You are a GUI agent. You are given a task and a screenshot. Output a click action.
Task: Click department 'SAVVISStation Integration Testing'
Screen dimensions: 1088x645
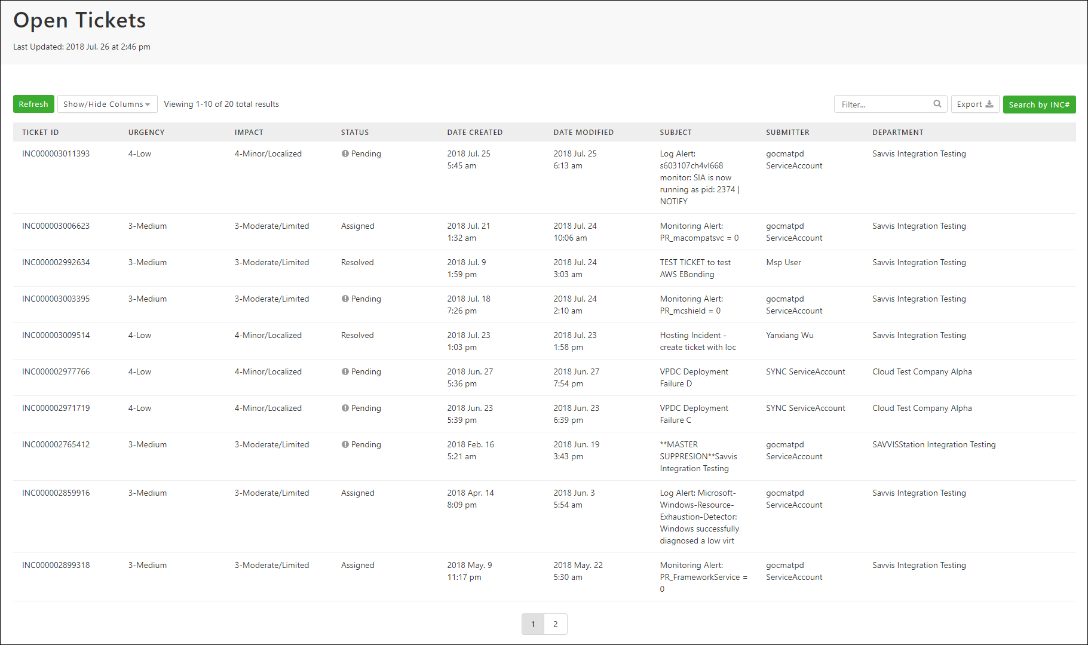point(934,444)
